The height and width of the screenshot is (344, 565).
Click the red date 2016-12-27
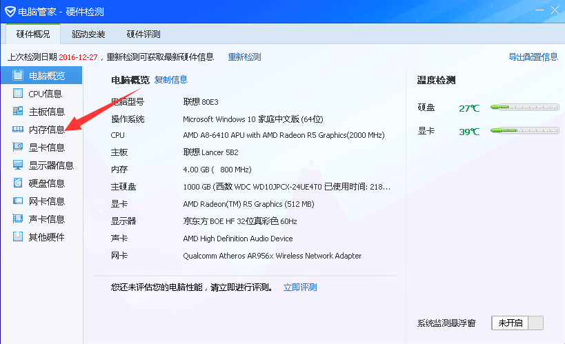pos(78,57)
